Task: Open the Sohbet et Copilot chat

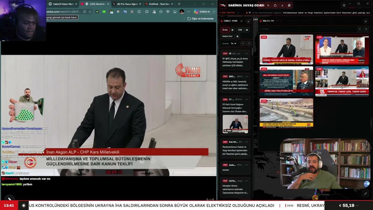Action: [202, 12]
